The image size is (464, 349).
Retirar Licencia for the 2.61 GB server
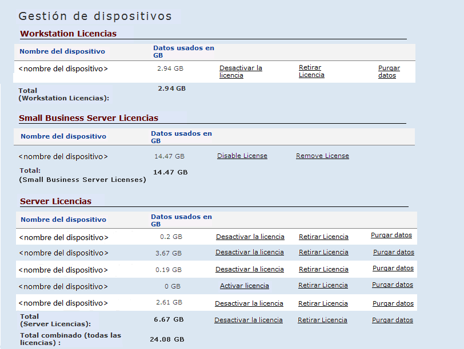pos(323,303)
